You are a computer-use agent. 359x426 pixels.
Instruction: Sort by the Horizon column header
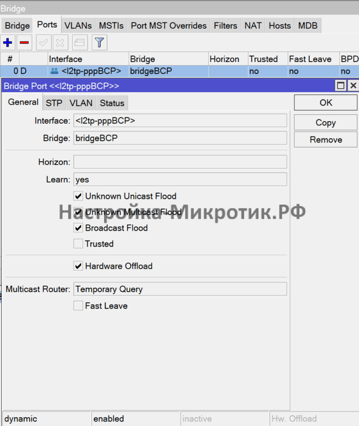(x=228, y=59)
